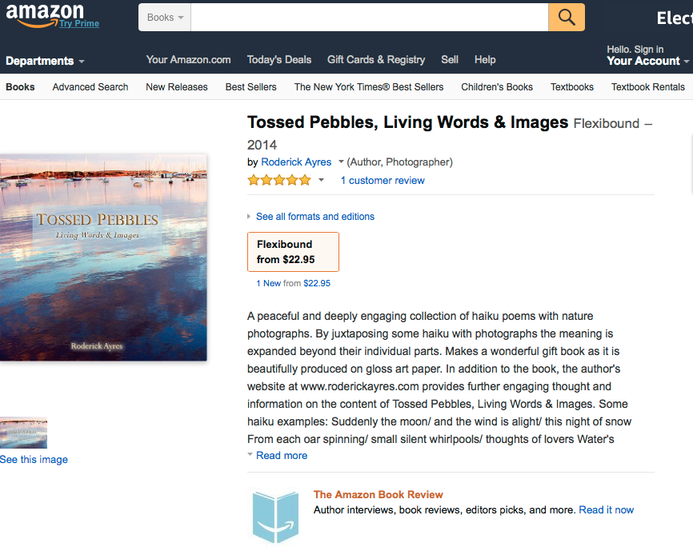This screenshot has width=693, height=547.
Task: Click the orange search magnifier button
Action: click(567, 18)
